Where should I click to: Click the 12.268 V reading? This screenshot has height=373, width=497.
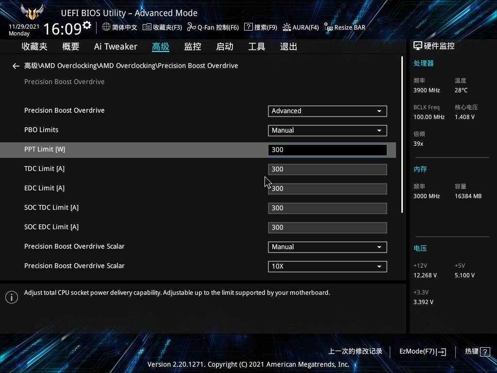tap(425, 275)
